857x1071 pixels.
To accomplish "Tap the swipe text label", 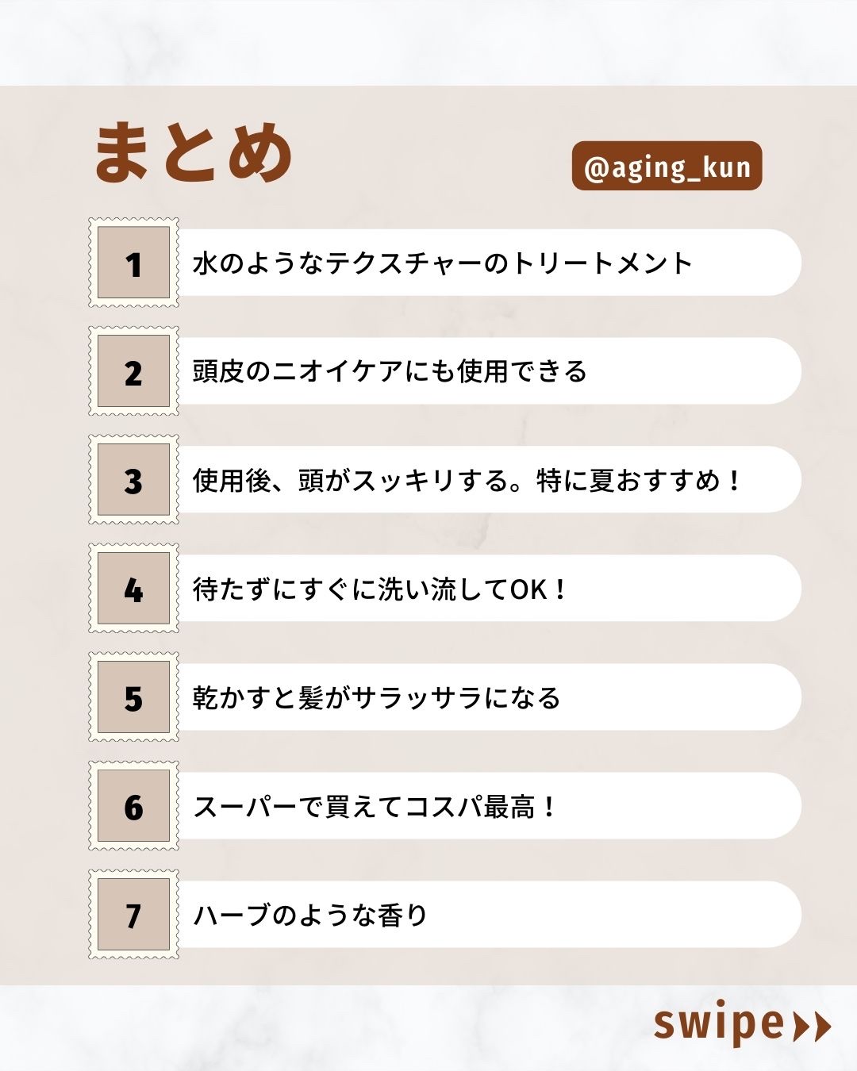I will pyautogui.click(x=718, y=1024).
